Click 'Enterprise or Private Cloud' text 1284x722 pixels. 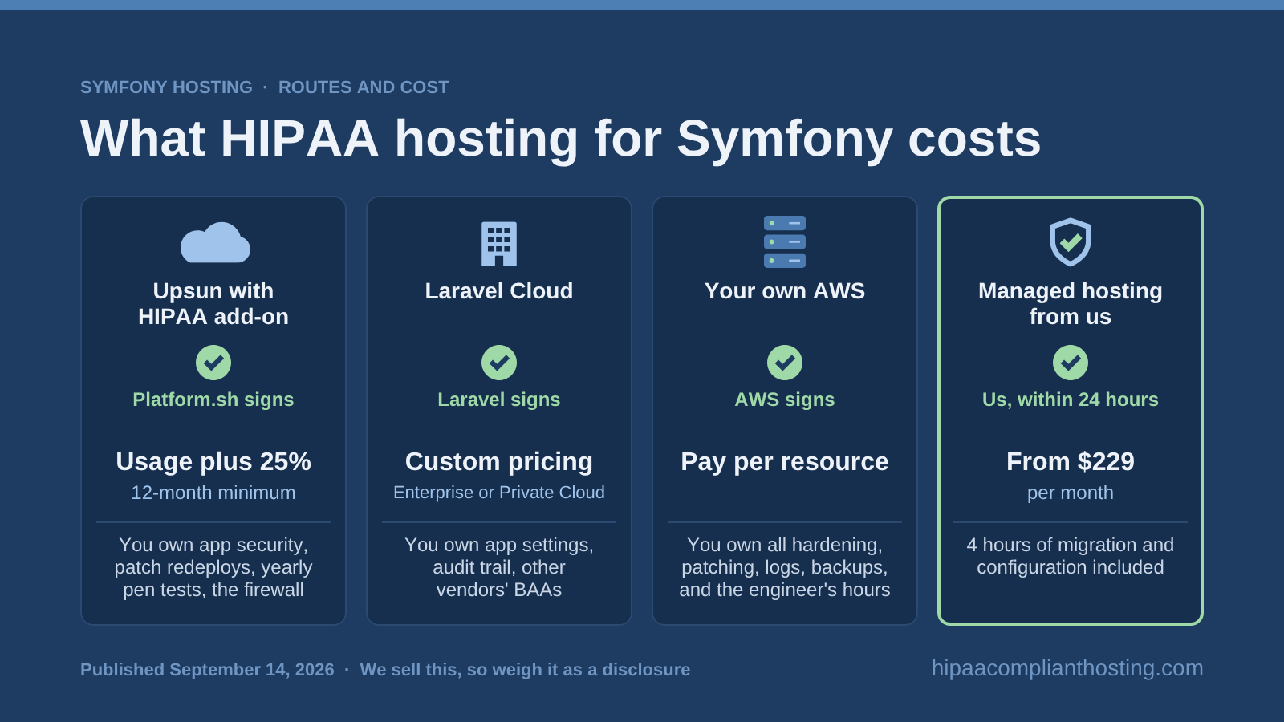point(499,493)
